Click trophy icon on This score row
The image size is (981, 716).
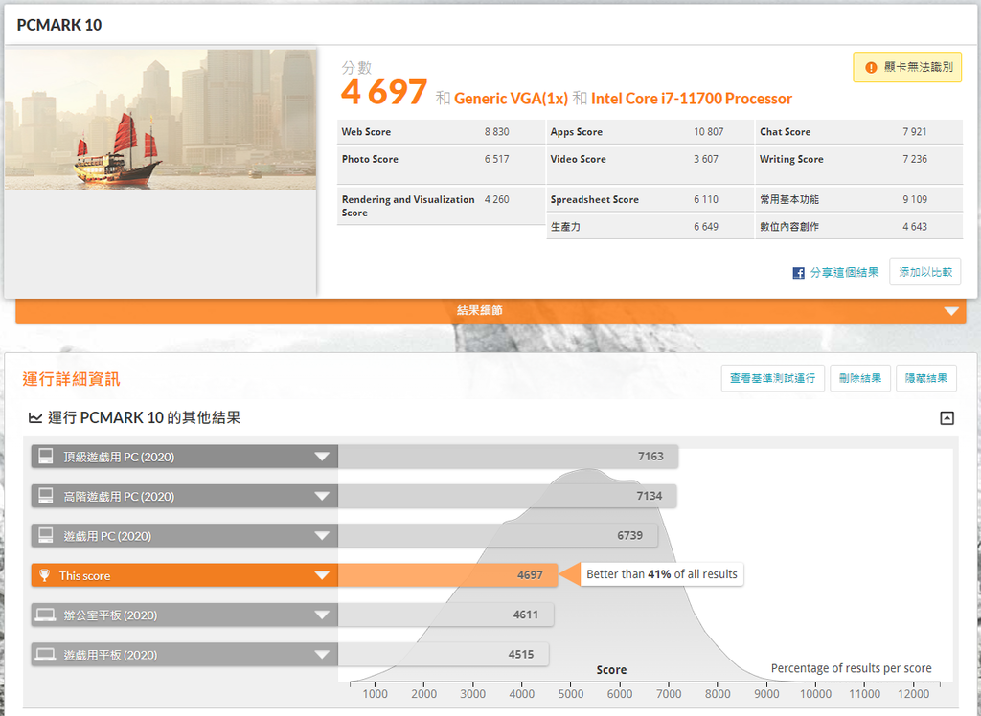[x=44, y=575]
